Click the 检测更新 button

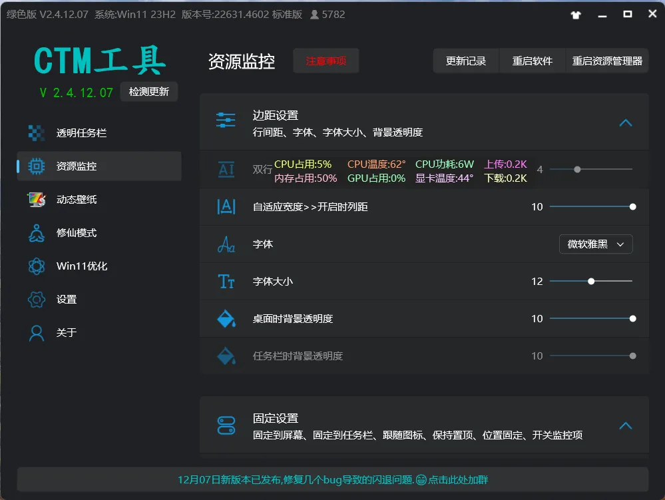(x=149, y=92)
